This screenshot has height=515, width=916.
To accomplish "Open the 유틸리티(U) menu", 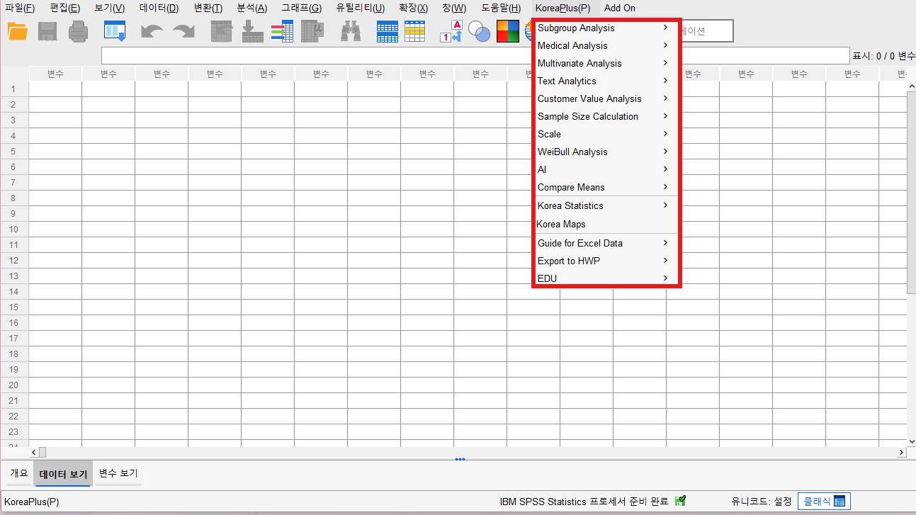I will (x=361, y=8).
